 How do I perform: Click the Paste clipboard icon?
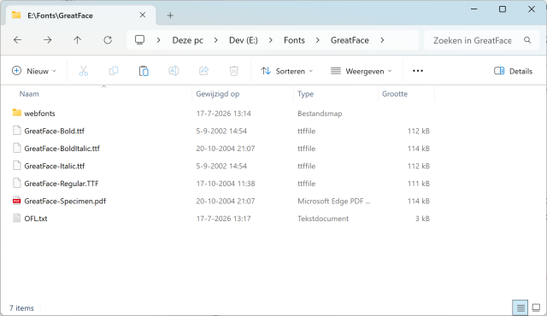pyautogui.click(x=144, y=71)
